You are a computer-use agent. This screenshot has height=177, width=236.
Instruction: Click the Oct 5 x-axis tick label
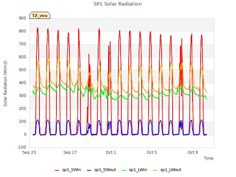(x=152, y=152)
